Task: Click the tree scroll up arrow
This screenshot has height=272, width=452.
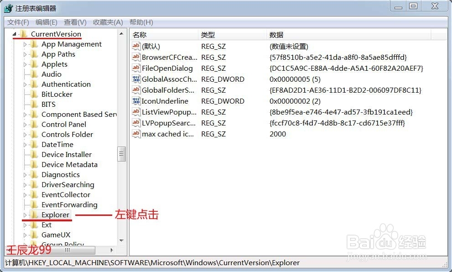Action: click(121, 34)
